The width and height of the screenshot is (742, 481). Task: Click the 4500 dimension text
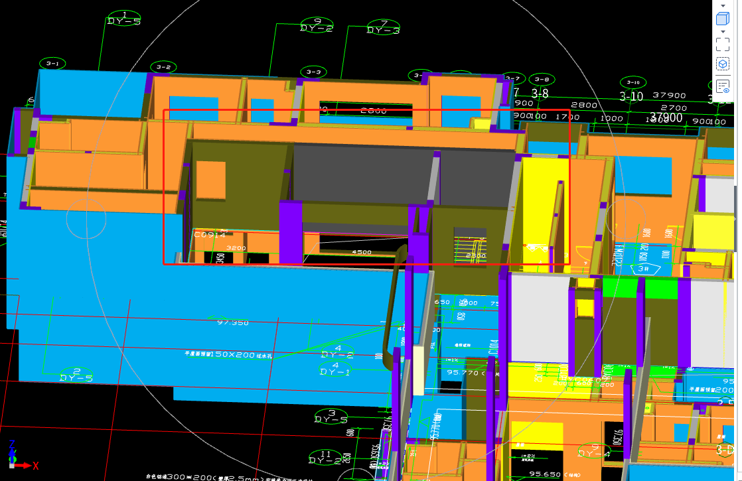point(362,252)
